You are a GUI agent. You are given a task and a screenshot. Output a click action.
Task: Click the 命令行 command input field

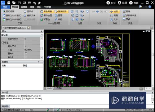pos(60,106)
